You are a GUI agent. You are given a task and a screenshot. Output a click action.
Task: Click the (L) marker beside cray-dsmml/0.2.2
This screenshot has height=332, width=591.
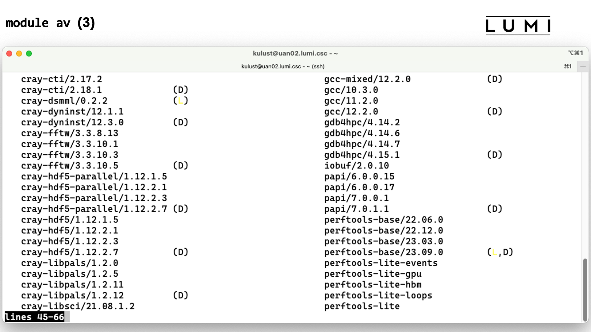coord(181,101)
